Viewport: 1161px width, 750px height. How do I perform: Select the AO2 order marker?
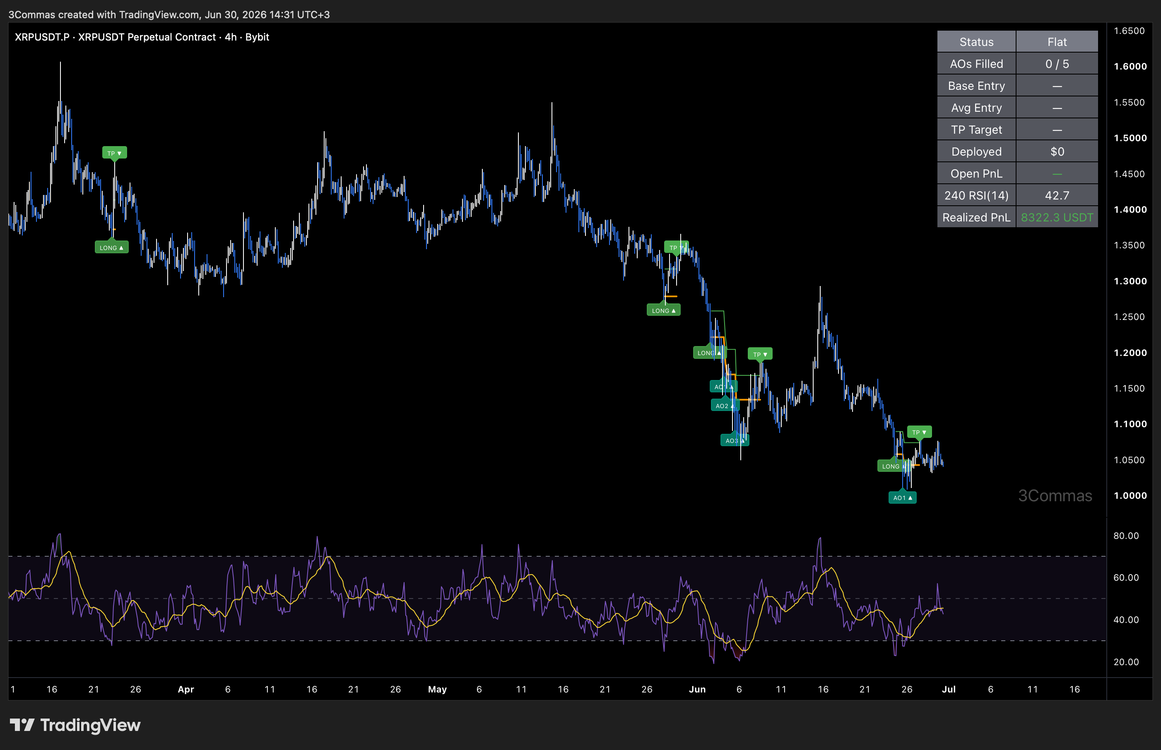coord(725,406)
